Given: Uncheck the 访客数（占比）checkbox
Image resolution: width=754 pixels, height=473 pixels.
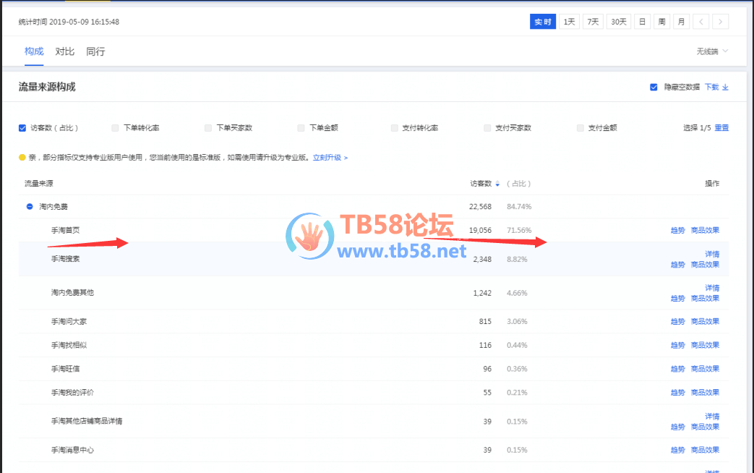Looking at the screenshot, I should click(x=22, y=128).
